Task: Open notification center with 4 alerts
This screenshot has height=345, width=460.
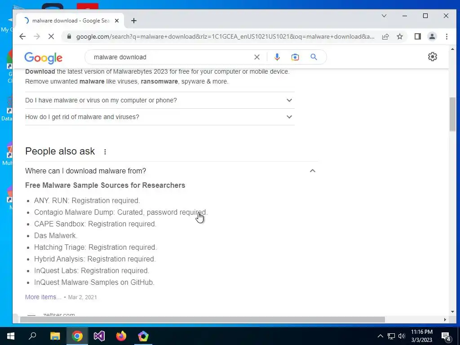Action: (446, 336)
